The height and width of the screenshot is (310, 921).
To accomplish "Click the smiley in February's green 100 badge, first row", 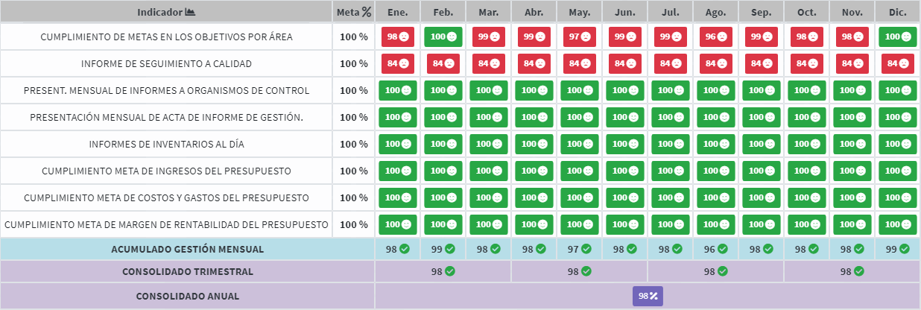I will point(452,37).
